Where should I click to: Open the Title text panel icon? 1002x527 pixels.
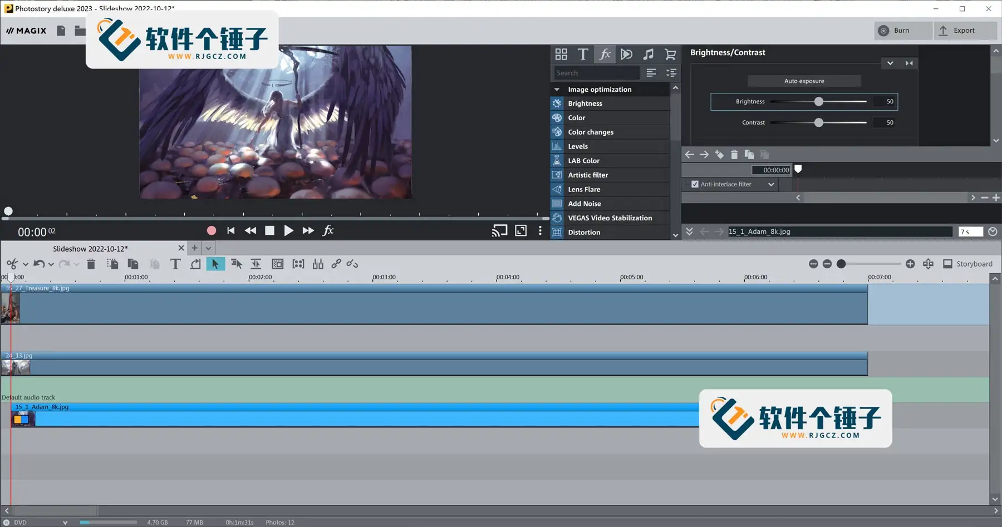(x=583, y=54)
